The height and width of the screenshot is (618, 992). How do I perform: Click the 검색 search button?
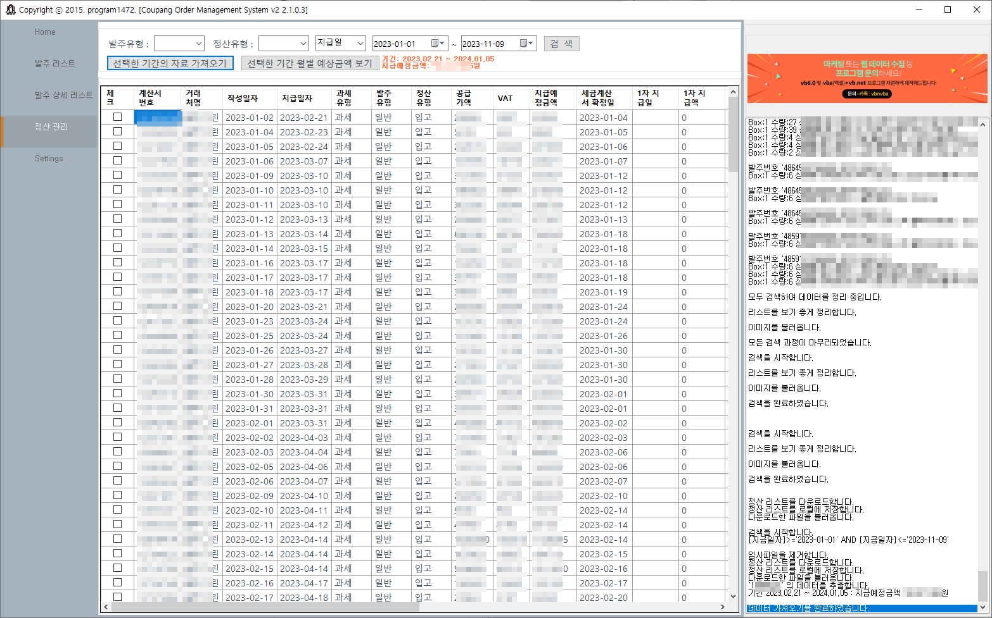click(x=561, y=43)
